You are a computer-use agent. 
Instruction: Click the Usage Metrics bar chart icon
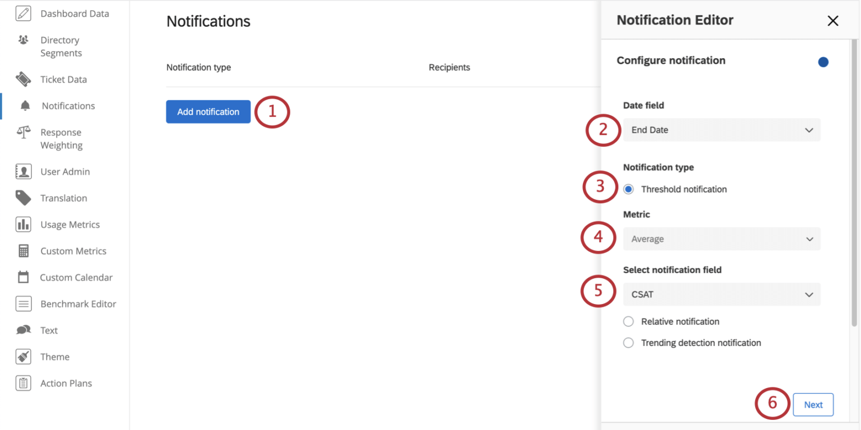tap(23, 224)
